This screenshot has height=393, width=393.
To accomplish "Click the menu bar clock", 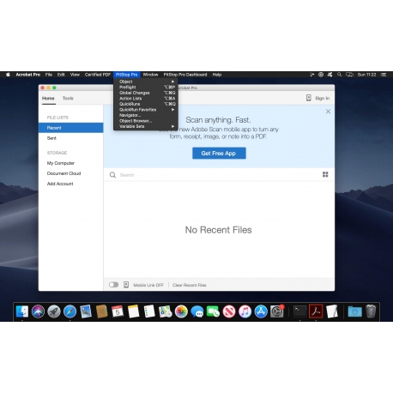I will (x=366, y=75).
